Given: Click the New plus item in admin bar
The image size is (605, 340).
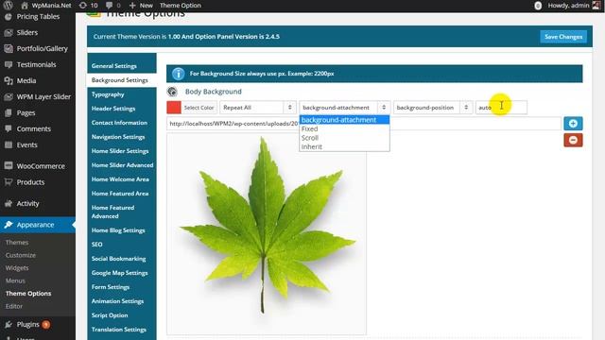Looking at the screenshot, I should point(141,6).
